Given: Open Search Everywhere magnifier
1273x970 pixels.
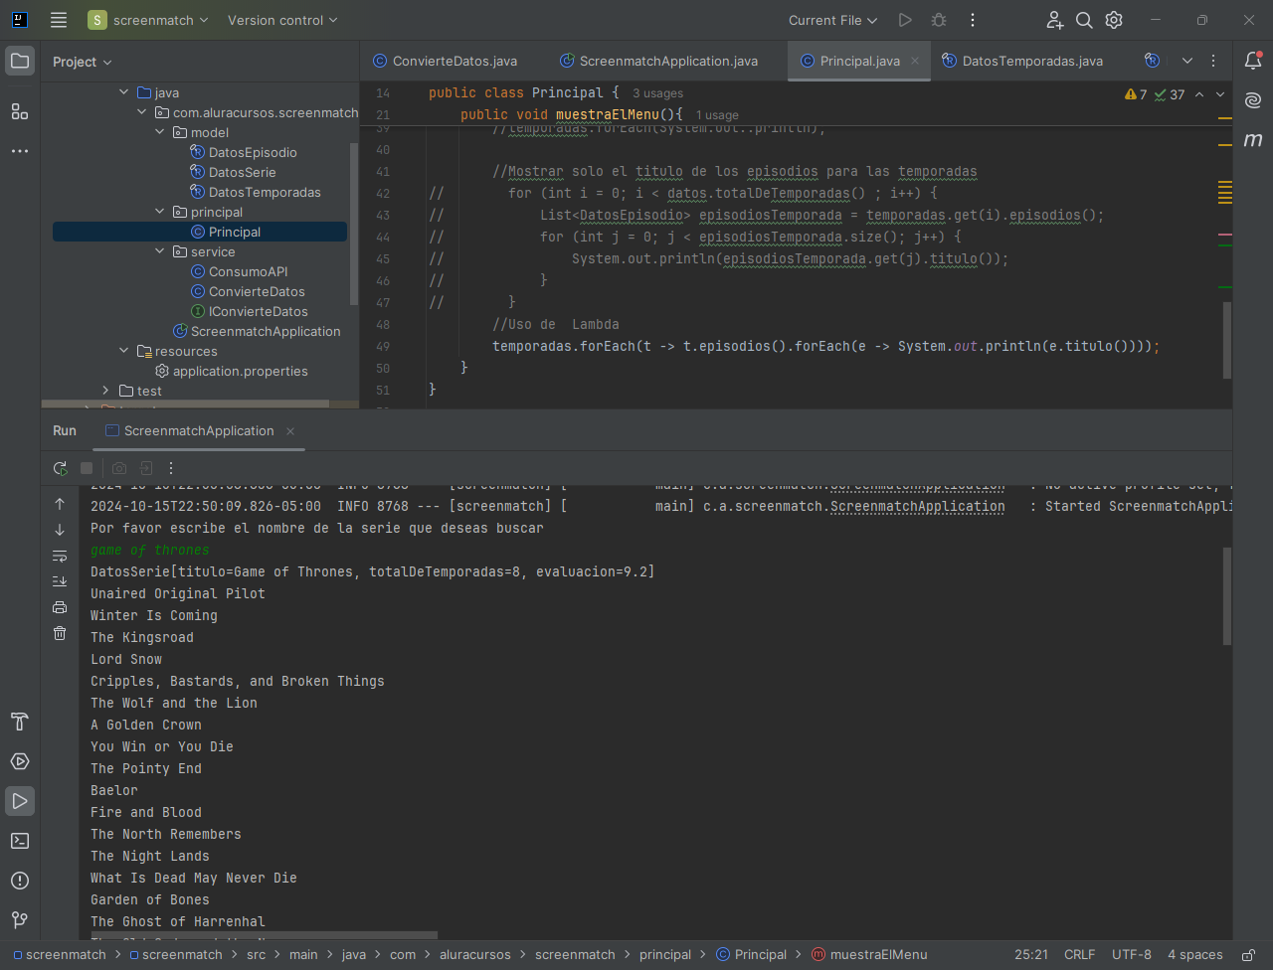Looking at the screenshot, I should (1084, 20).
